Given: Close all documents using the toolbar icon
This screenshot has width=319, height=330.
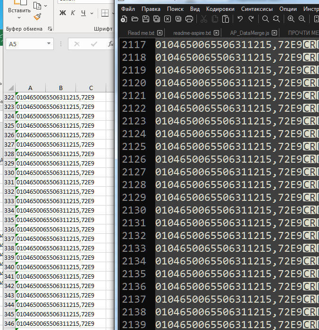Looking at the screenshot, I should pyautogui.click(x=178, y=19).
